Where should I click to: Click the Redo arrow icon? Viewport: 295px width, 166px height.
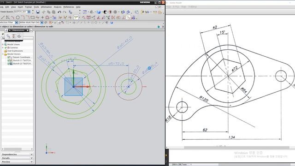[65, 12]
